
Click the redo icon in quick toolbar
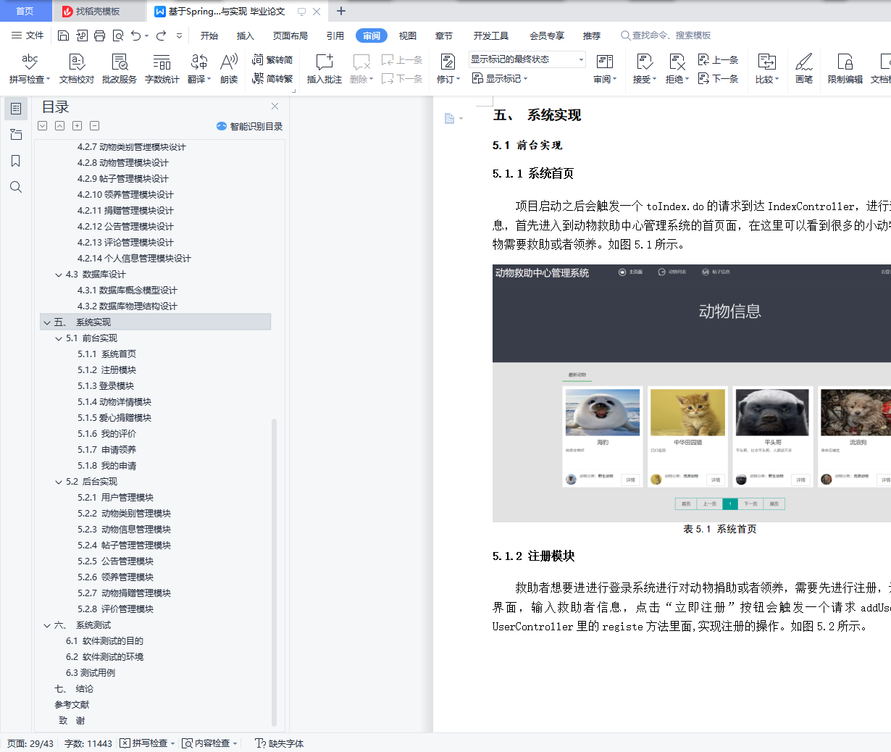(161, 35)
